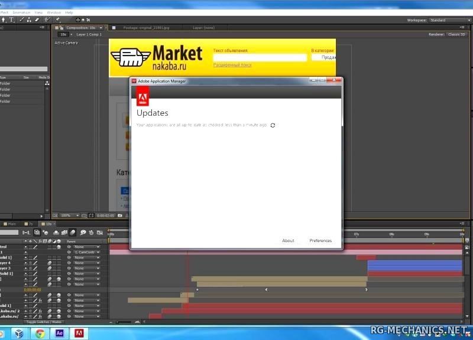Open the Window menu

(x=54, y=12)
